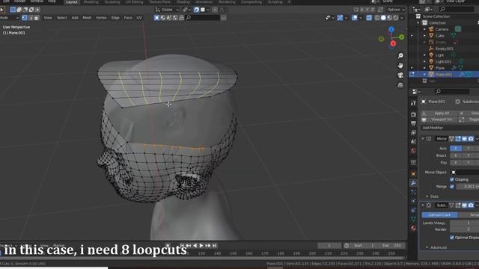Open the Physics properties icon
Screen dimensions: 479x269
pos(413,201)
